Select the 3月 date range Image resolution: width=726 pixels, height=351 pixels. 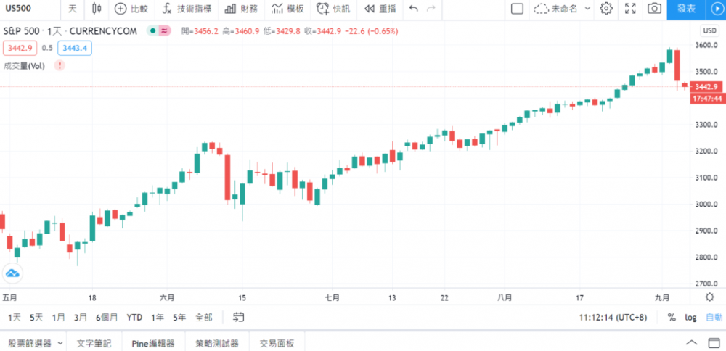(x=80, y=317)
